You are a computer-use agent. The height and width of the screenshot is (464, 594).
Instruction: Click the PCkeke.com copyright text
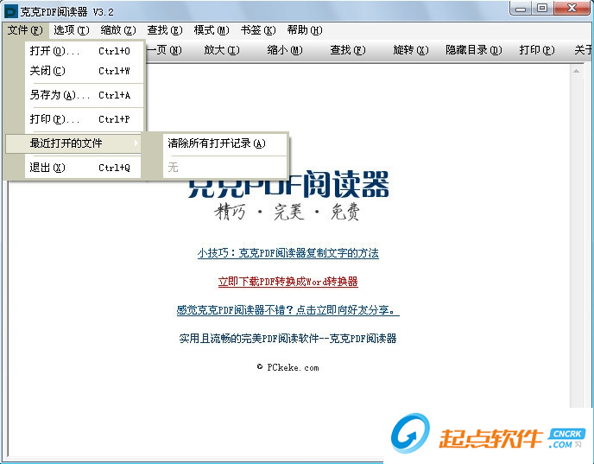coord(288,367)
